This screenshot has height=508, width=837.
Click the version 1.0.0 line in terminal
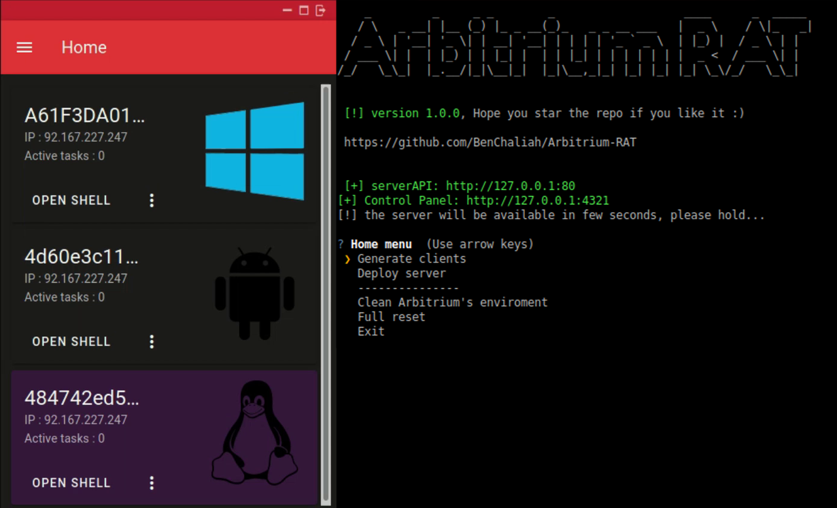[544, 113]
